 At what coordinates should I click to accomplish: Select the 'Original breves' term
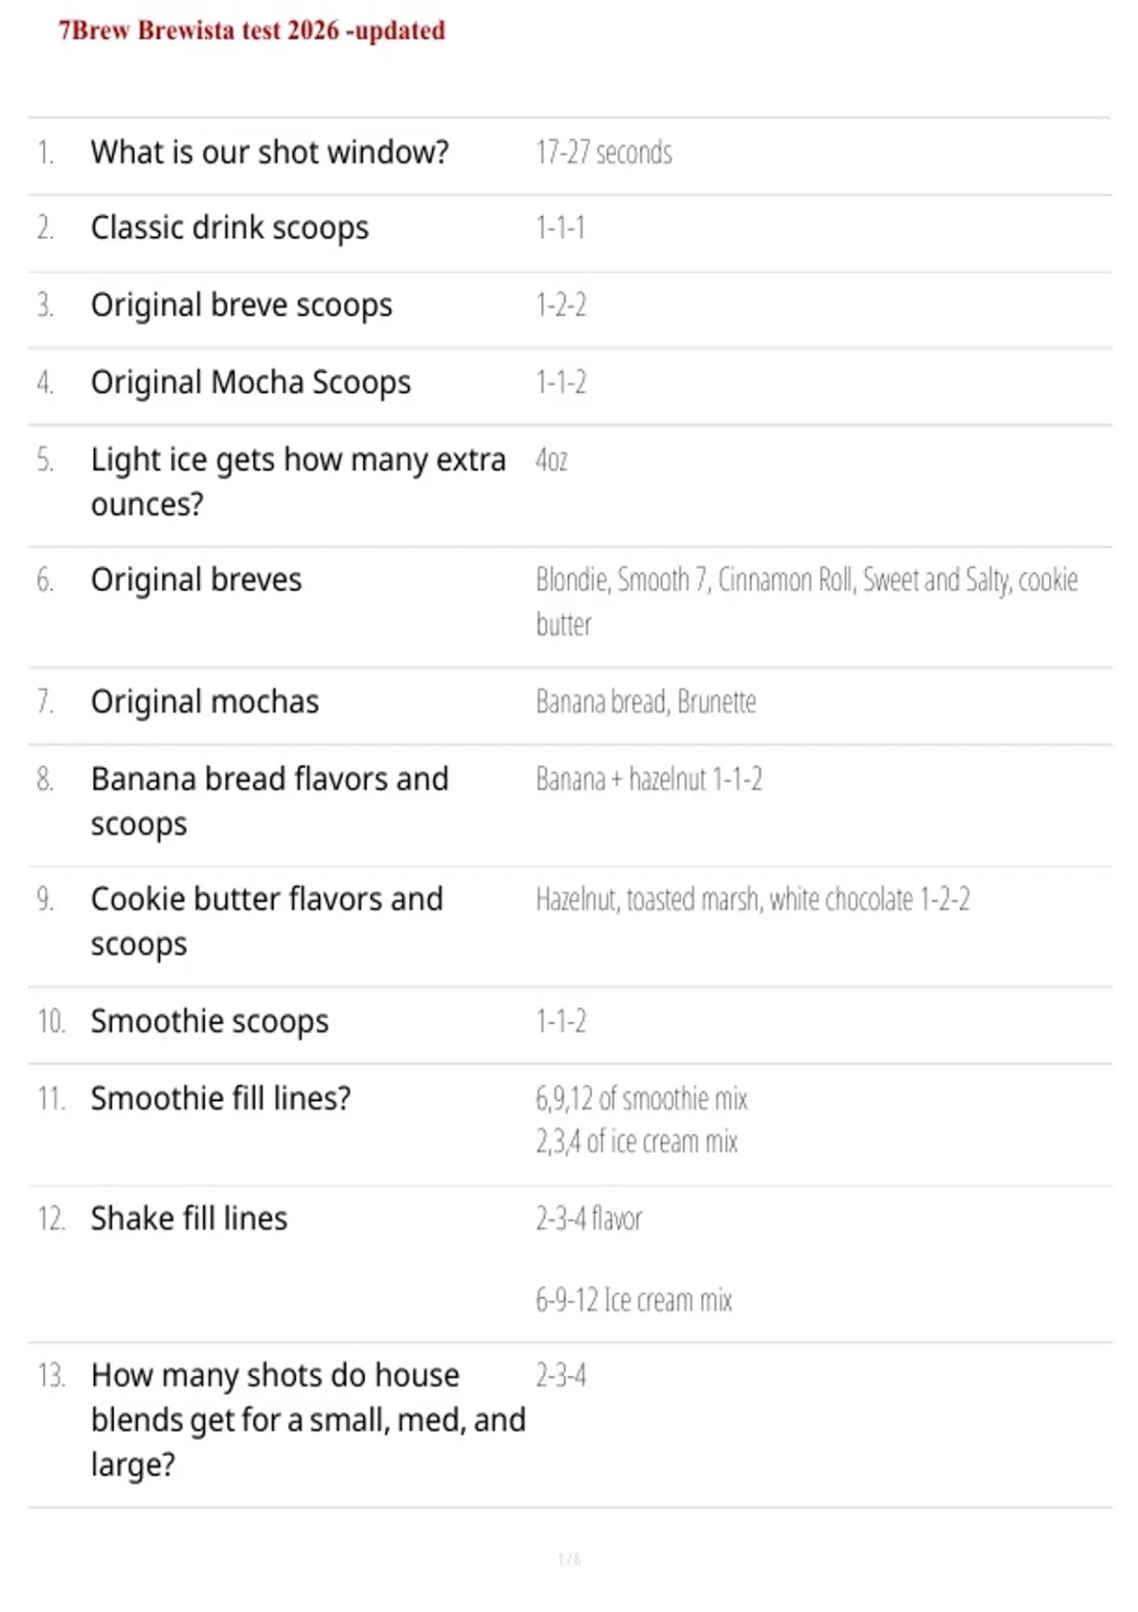196,579
